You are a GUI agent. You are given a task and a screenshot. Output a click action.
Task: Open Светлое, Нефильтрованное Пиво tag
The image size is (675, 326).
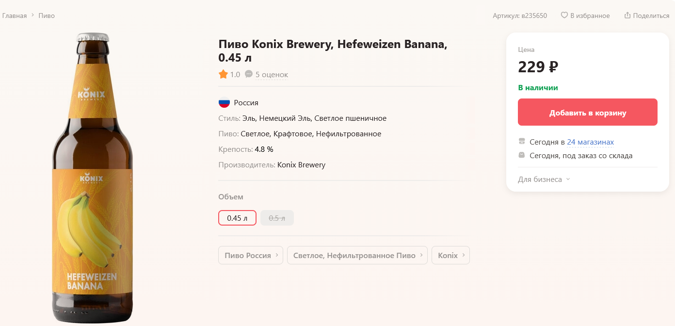point(357,255)
